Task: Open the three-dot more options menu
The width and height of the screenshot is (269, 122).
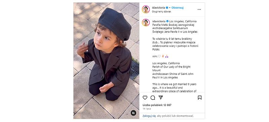Action: pyautogui.click(x=199, y=9)
